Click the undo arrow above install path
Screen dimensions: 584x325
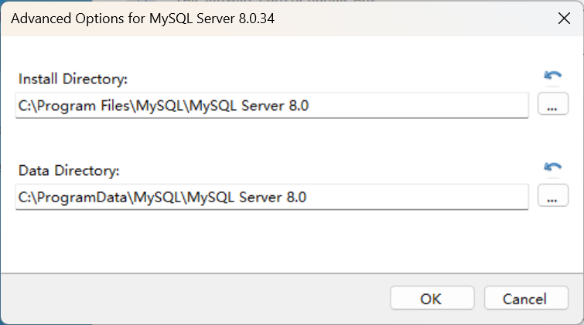point(552,76)
